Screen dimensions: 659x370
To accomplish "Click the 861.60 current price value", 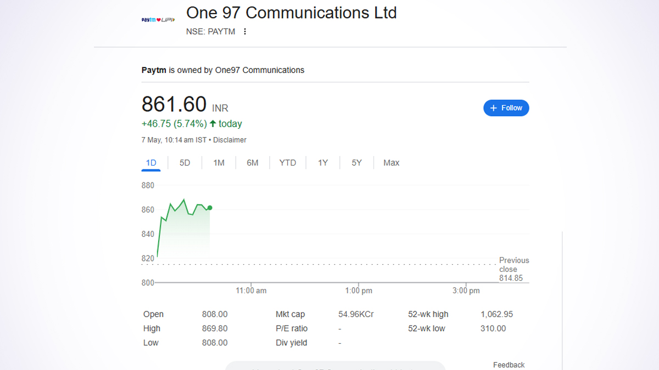I will tap(174, 104).
